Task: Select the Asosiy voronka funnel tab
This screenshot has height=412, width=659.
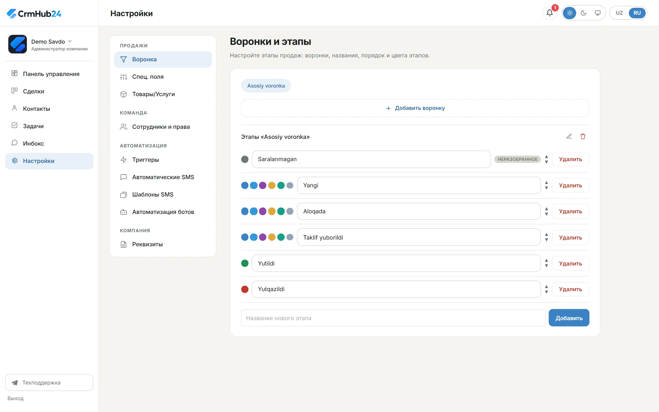Action: coord(266,86)
